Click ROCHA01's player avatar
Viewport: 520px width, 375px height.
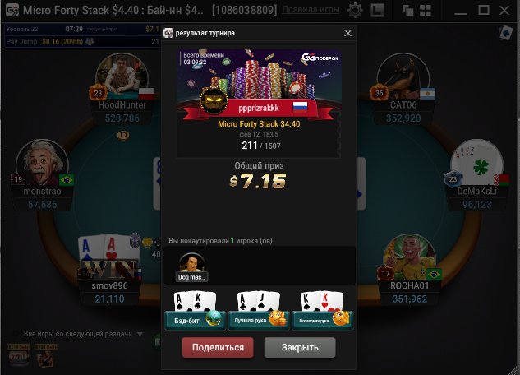[410, 257]
